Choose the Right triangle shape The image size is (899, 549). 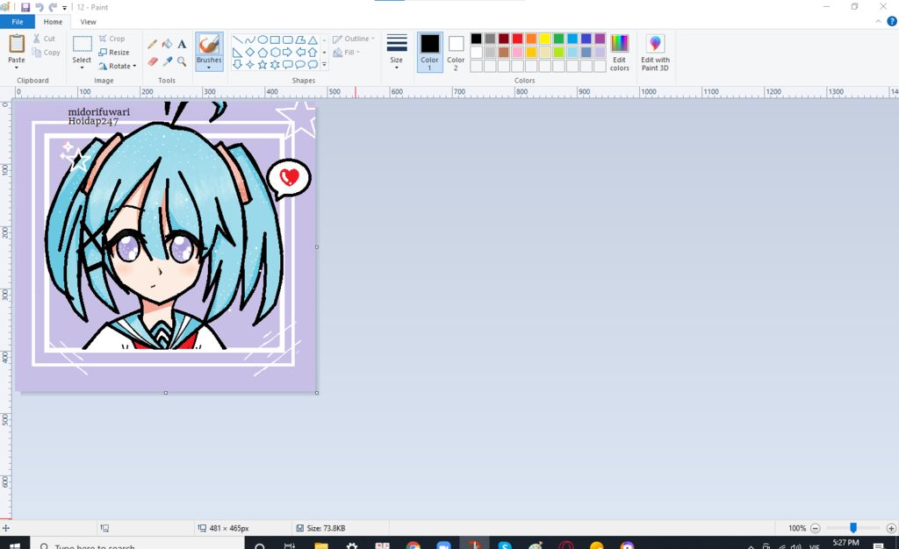pos(237,53)
